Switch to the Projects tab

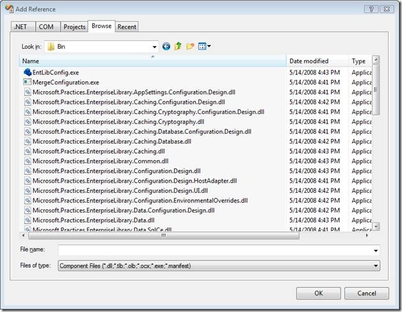[x=74, y=27]
